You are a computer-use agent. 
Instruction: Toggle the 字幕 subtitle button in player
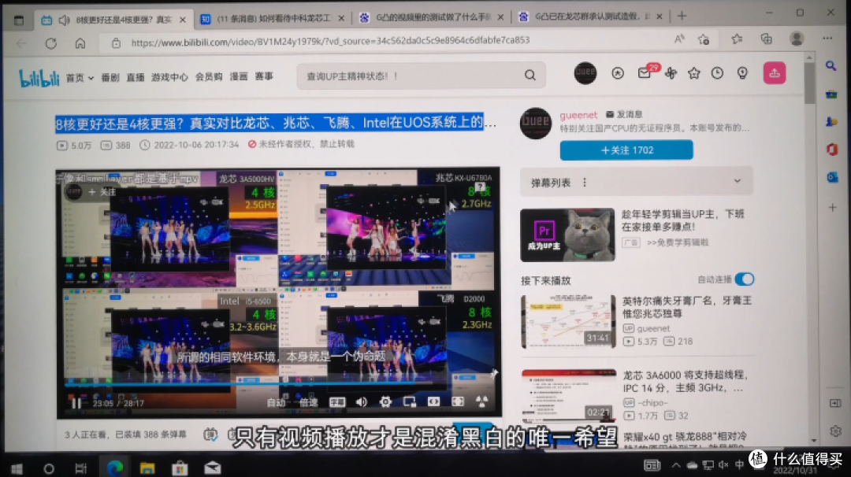[337, 402]
